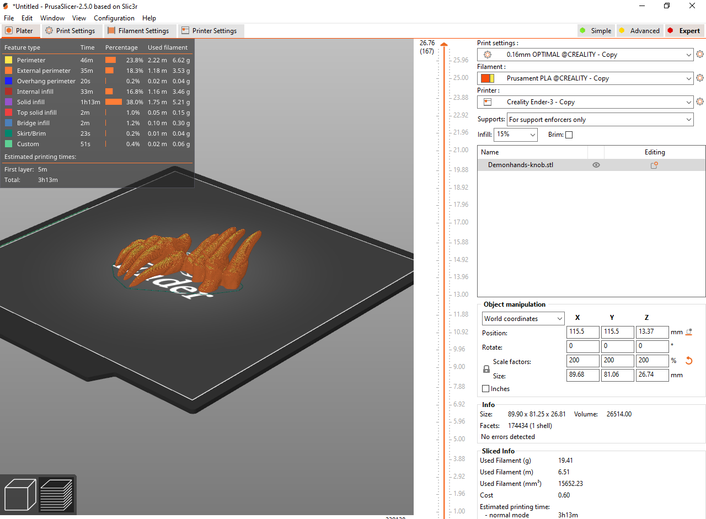This screenshot has width=706, height=519.
Task: Open Infill 15% dropdown
Action: 516,135
